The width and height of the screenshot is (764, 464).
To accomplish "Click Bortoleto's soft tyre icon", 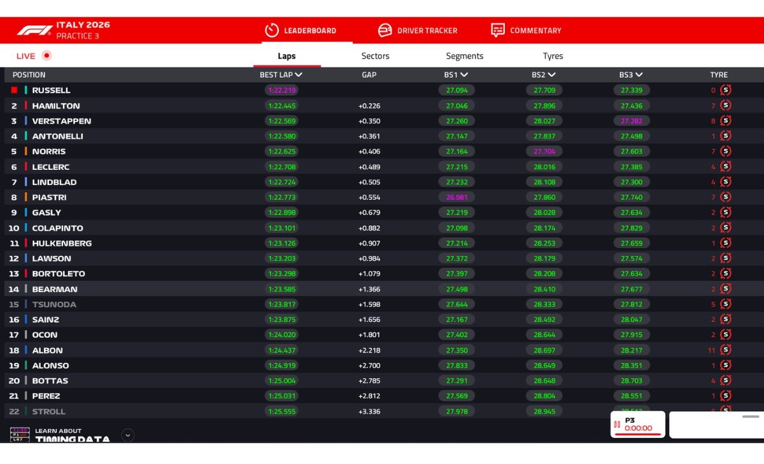I will click(x=725, y=274).
